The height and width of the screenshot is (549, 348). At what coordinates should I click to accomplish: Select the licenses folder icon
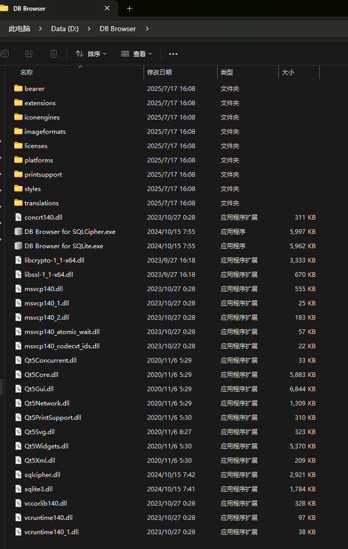click(x=18, y=146)
